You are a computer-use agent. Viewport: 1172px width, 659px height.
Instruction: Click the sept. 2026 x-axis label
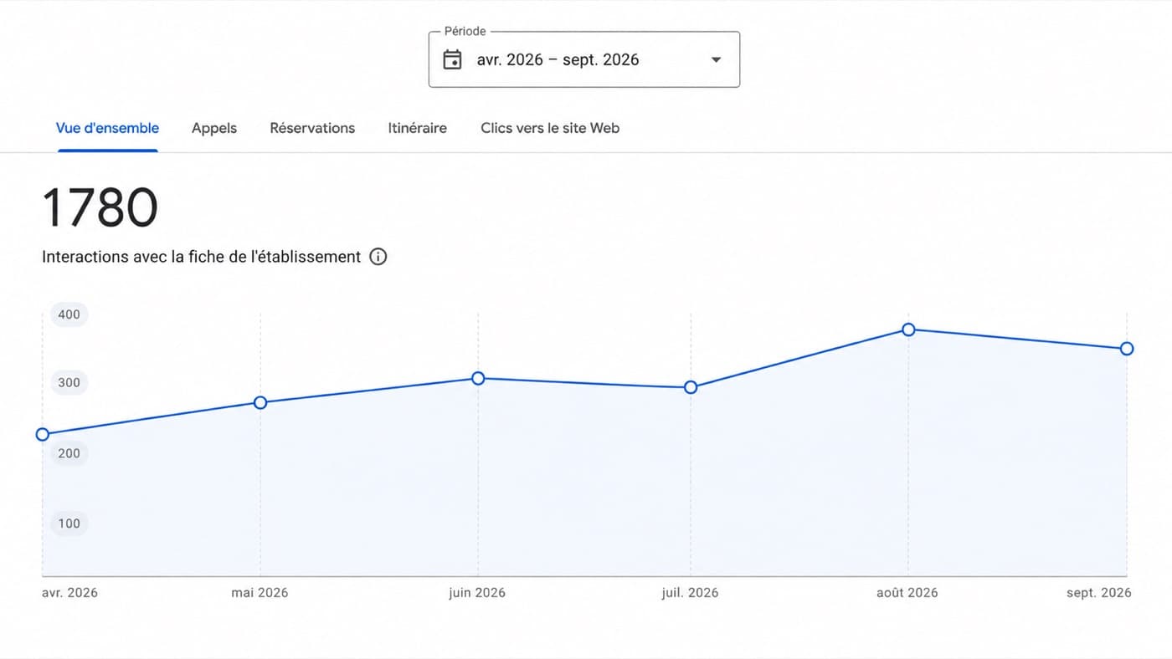tap(1098, 593)
